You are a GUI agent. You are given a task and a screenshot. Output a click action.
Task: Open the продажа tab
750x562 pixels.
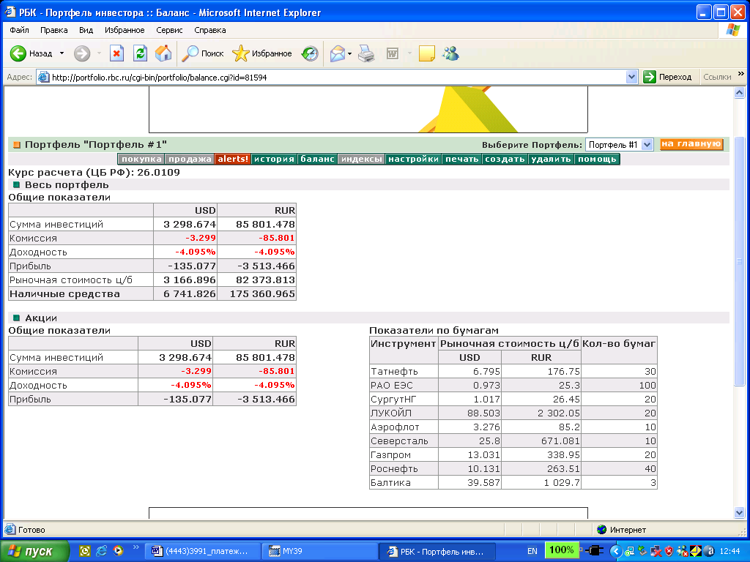click(x=190, y=159)
